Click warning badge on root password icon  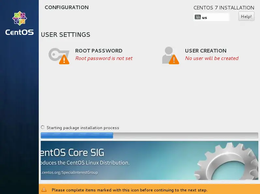(x=64, y=59)
